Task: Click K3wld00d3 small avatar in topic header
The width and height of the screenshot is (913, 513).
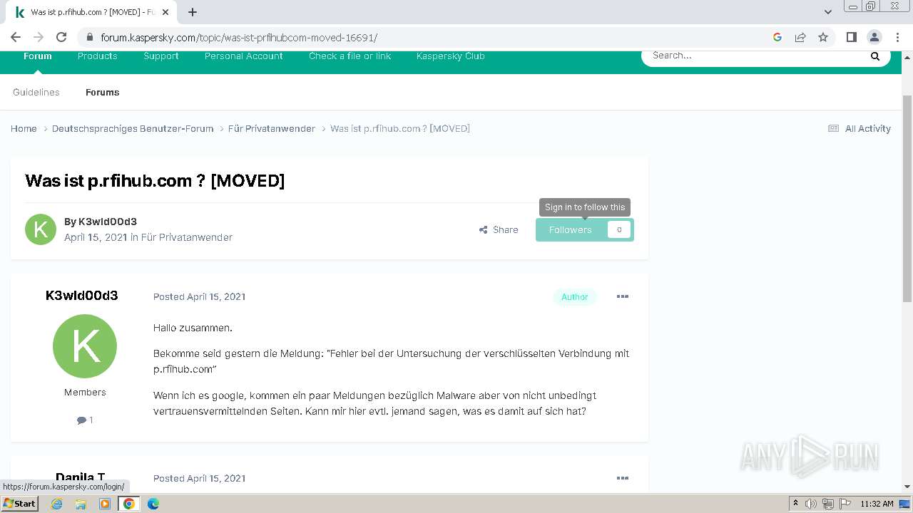Action: pos(41,229)
